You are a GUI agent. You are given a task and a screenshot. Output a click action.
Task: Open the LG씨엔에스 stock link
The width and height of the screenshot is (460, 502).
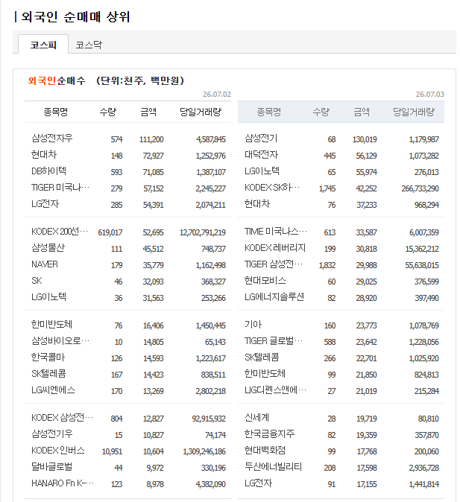(x=53, y=390)
